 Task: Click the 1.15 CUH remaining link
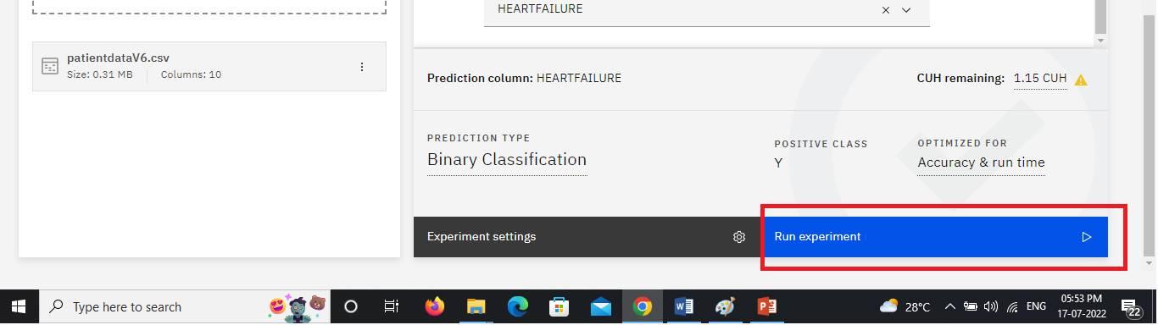click(x=1040, y=79)
